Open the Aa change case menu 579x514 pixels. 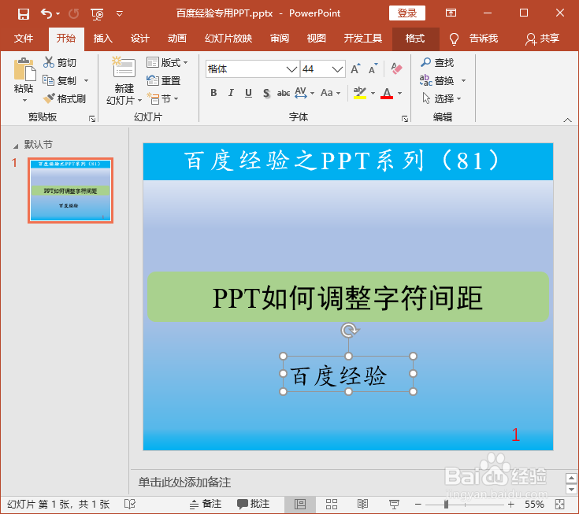pos(330,93)
